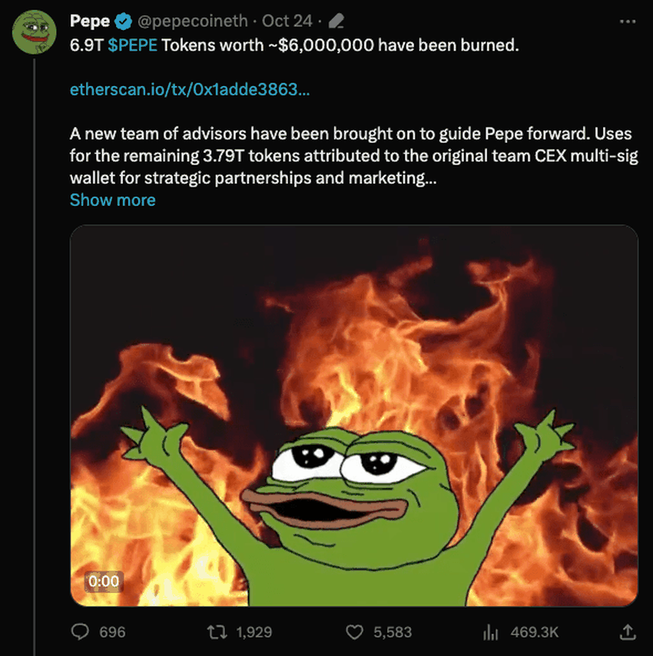Click the edited pencil icon

coord(336,21)
